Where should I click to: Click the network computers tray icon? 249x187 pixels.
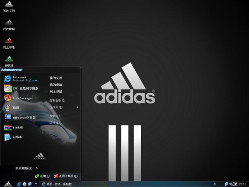(x=226, y=184)
